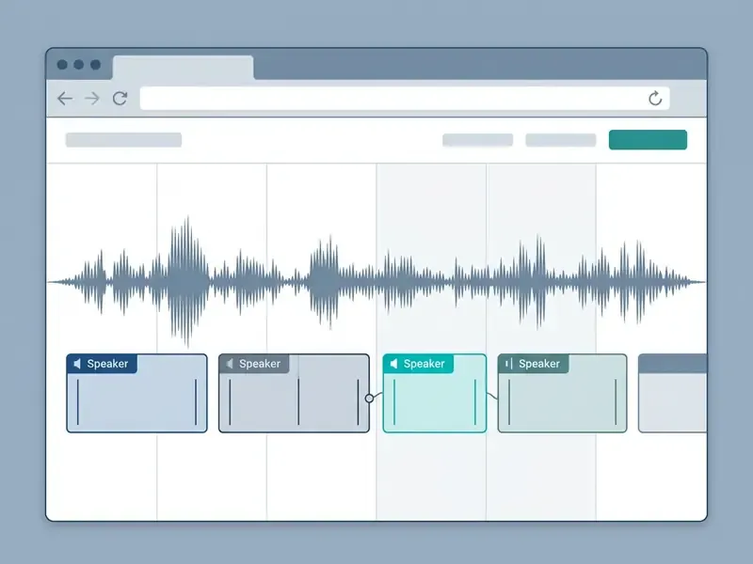Focus the browser address bar
Screen dimensions: 753x564
pos(405,99)
